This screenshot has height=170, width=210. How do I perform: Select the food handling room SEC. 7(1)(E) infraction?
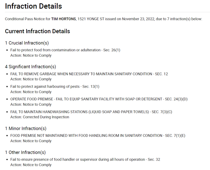(x=98, y=135)
